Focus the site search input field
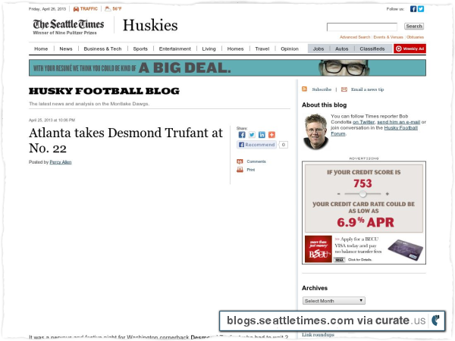The height and width of the screenshot is (341, 455). click(x=362, y=27)
